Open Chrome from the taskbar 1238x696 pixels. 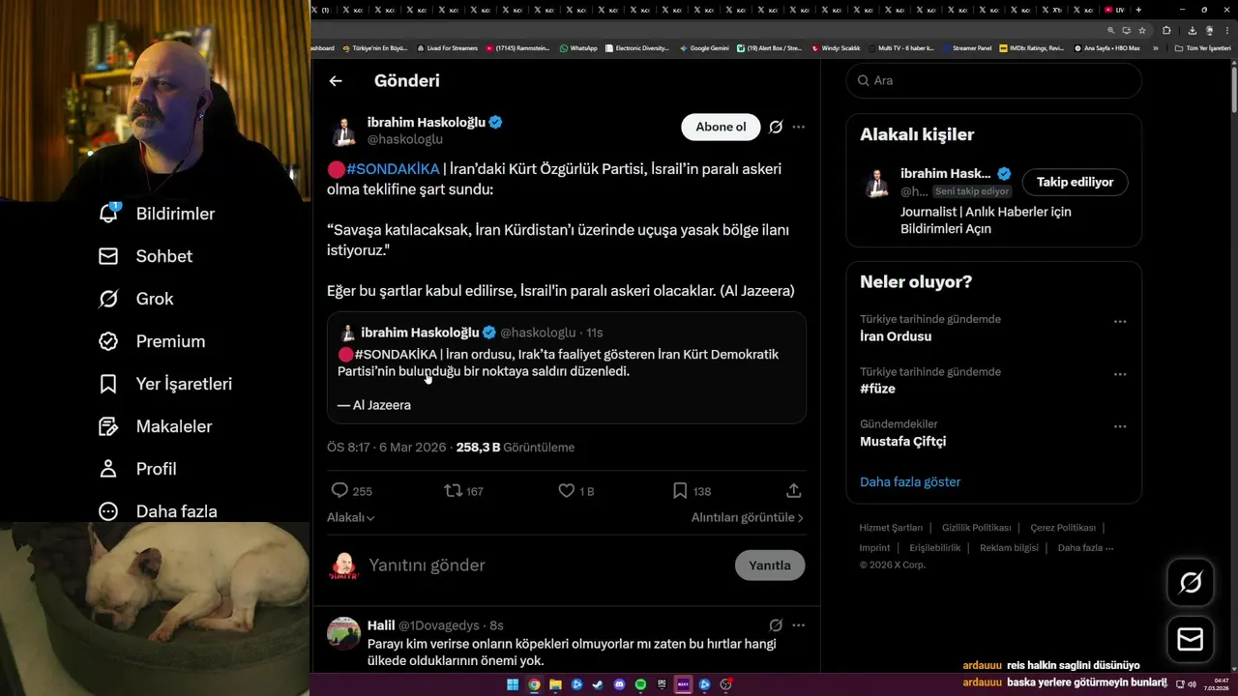[534, 684]
